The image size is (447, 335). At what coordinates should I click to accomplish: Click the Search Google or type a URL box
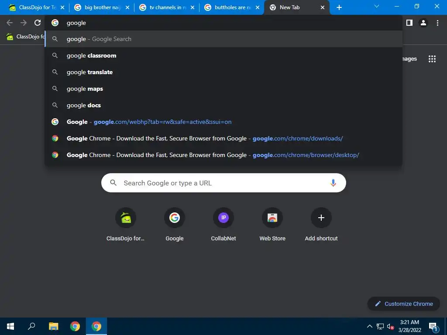point(223,183)
